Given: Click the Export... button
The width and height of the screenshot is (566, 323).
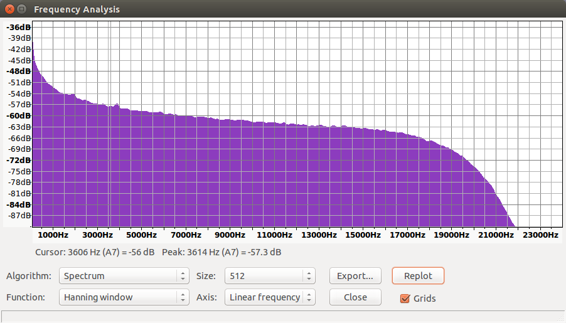Looking at the screenshot, I should coord(355,276).
